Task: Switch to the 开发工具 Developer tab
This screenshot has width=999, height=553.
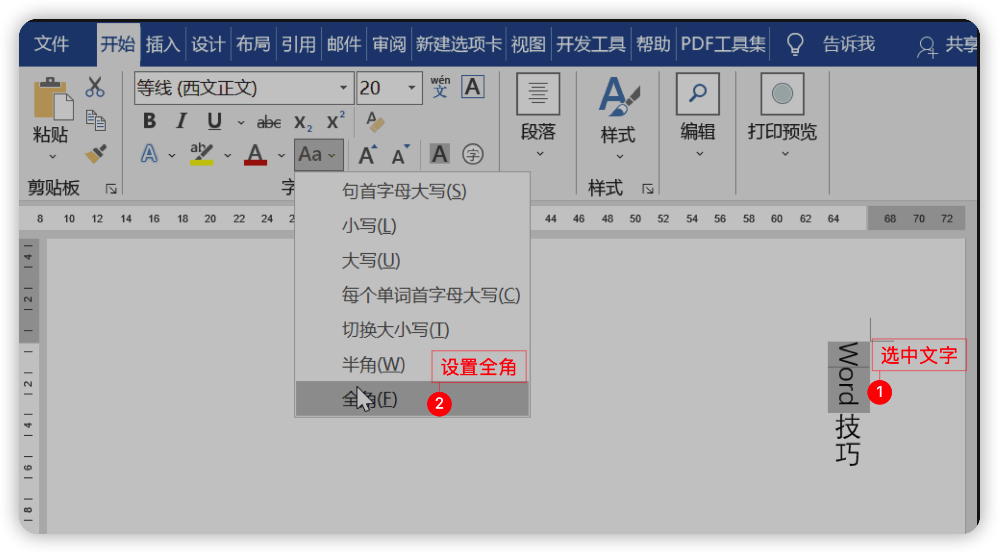Action: click(x=591, y=44)
